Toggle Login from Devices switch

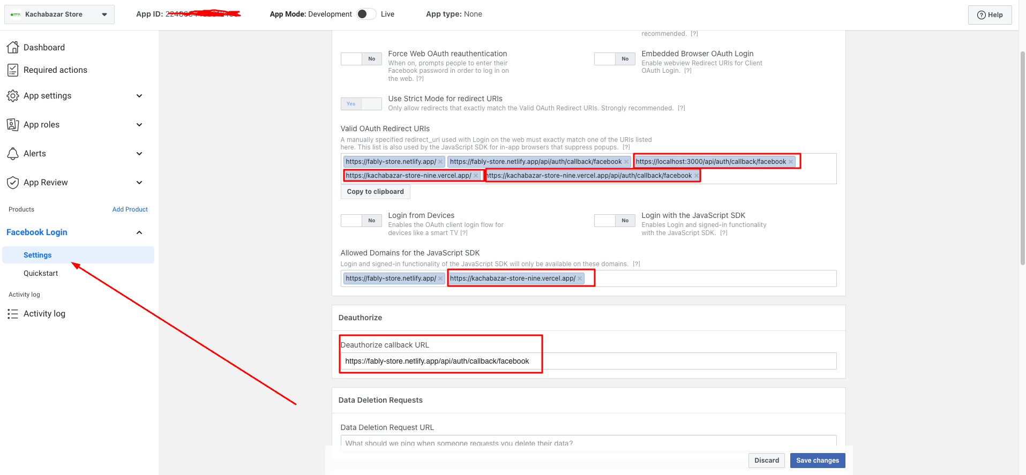tap(361, 221)
